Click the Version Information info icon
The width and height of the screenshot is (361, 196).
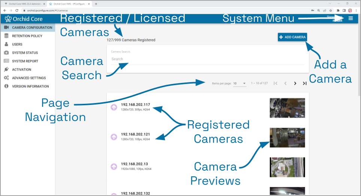tap(6, 86)
